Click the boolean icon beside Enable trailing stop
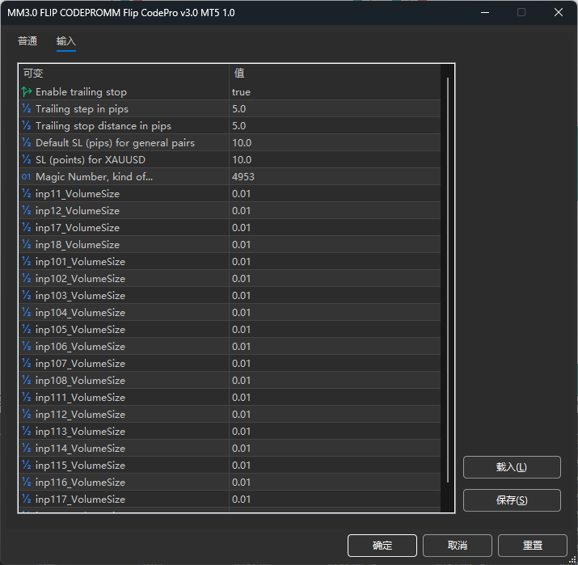This screenshot has height=565, width=578. click(x=27, y=92)
